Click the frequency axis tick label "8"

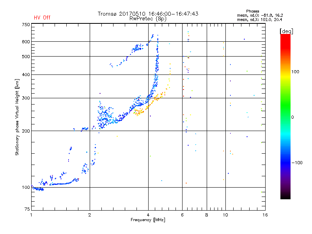click(x=207, y=215)
